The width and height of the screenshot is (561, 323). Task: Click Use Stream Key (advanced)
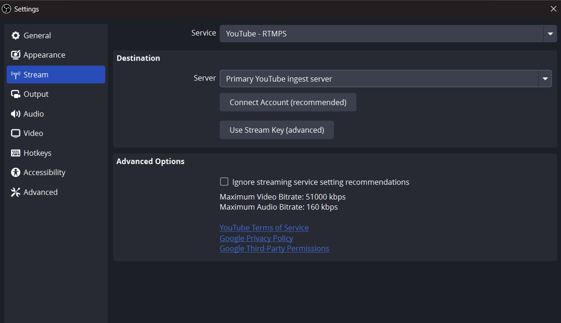point(276,130)
